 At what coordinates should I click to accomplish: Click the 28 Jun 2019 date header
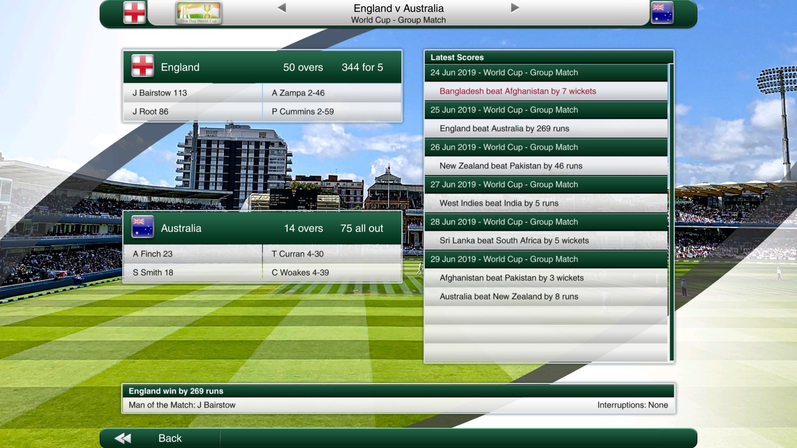[546, 222]
